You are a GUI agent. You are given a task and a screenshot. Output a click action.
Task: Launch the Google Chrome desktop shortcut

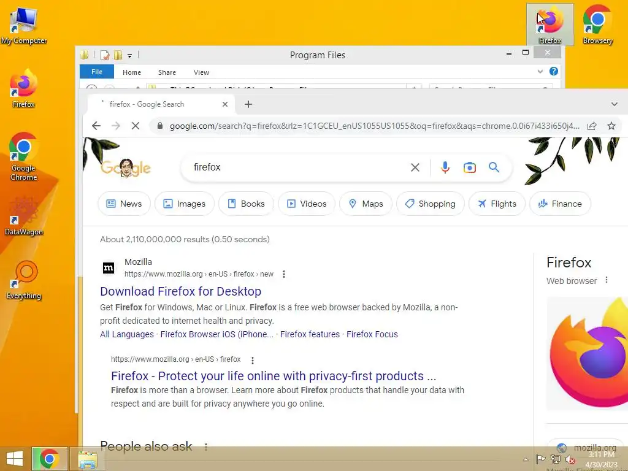click(24, 156)
